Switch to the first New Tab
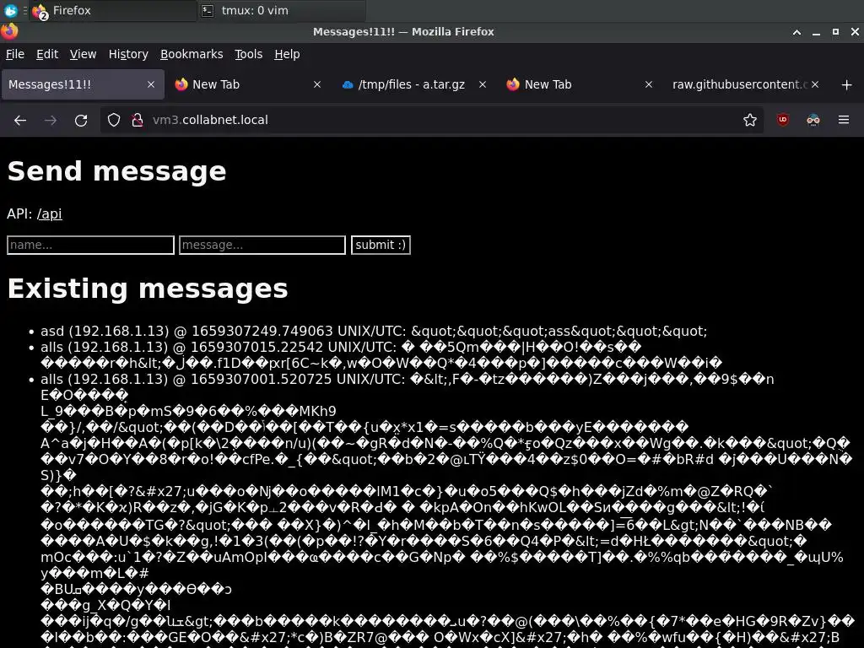The width and height of the screenshot is (864, 648). 249,84
